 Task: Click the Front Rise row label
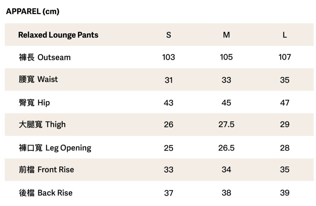(46, 170)
